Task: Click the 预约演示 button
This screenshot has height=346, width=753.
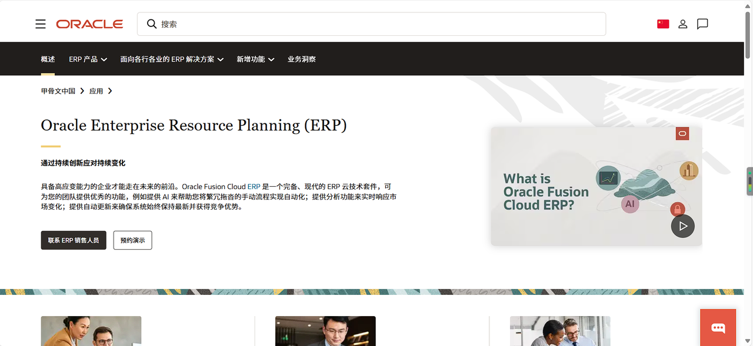Action: point(132,240)
